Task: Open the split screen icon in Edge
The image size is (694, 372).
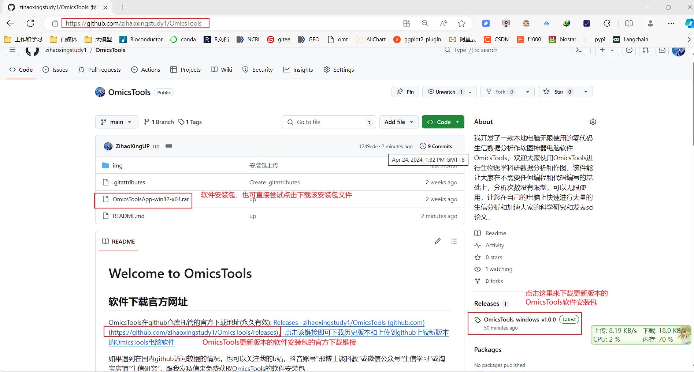Action: [629, 23]
